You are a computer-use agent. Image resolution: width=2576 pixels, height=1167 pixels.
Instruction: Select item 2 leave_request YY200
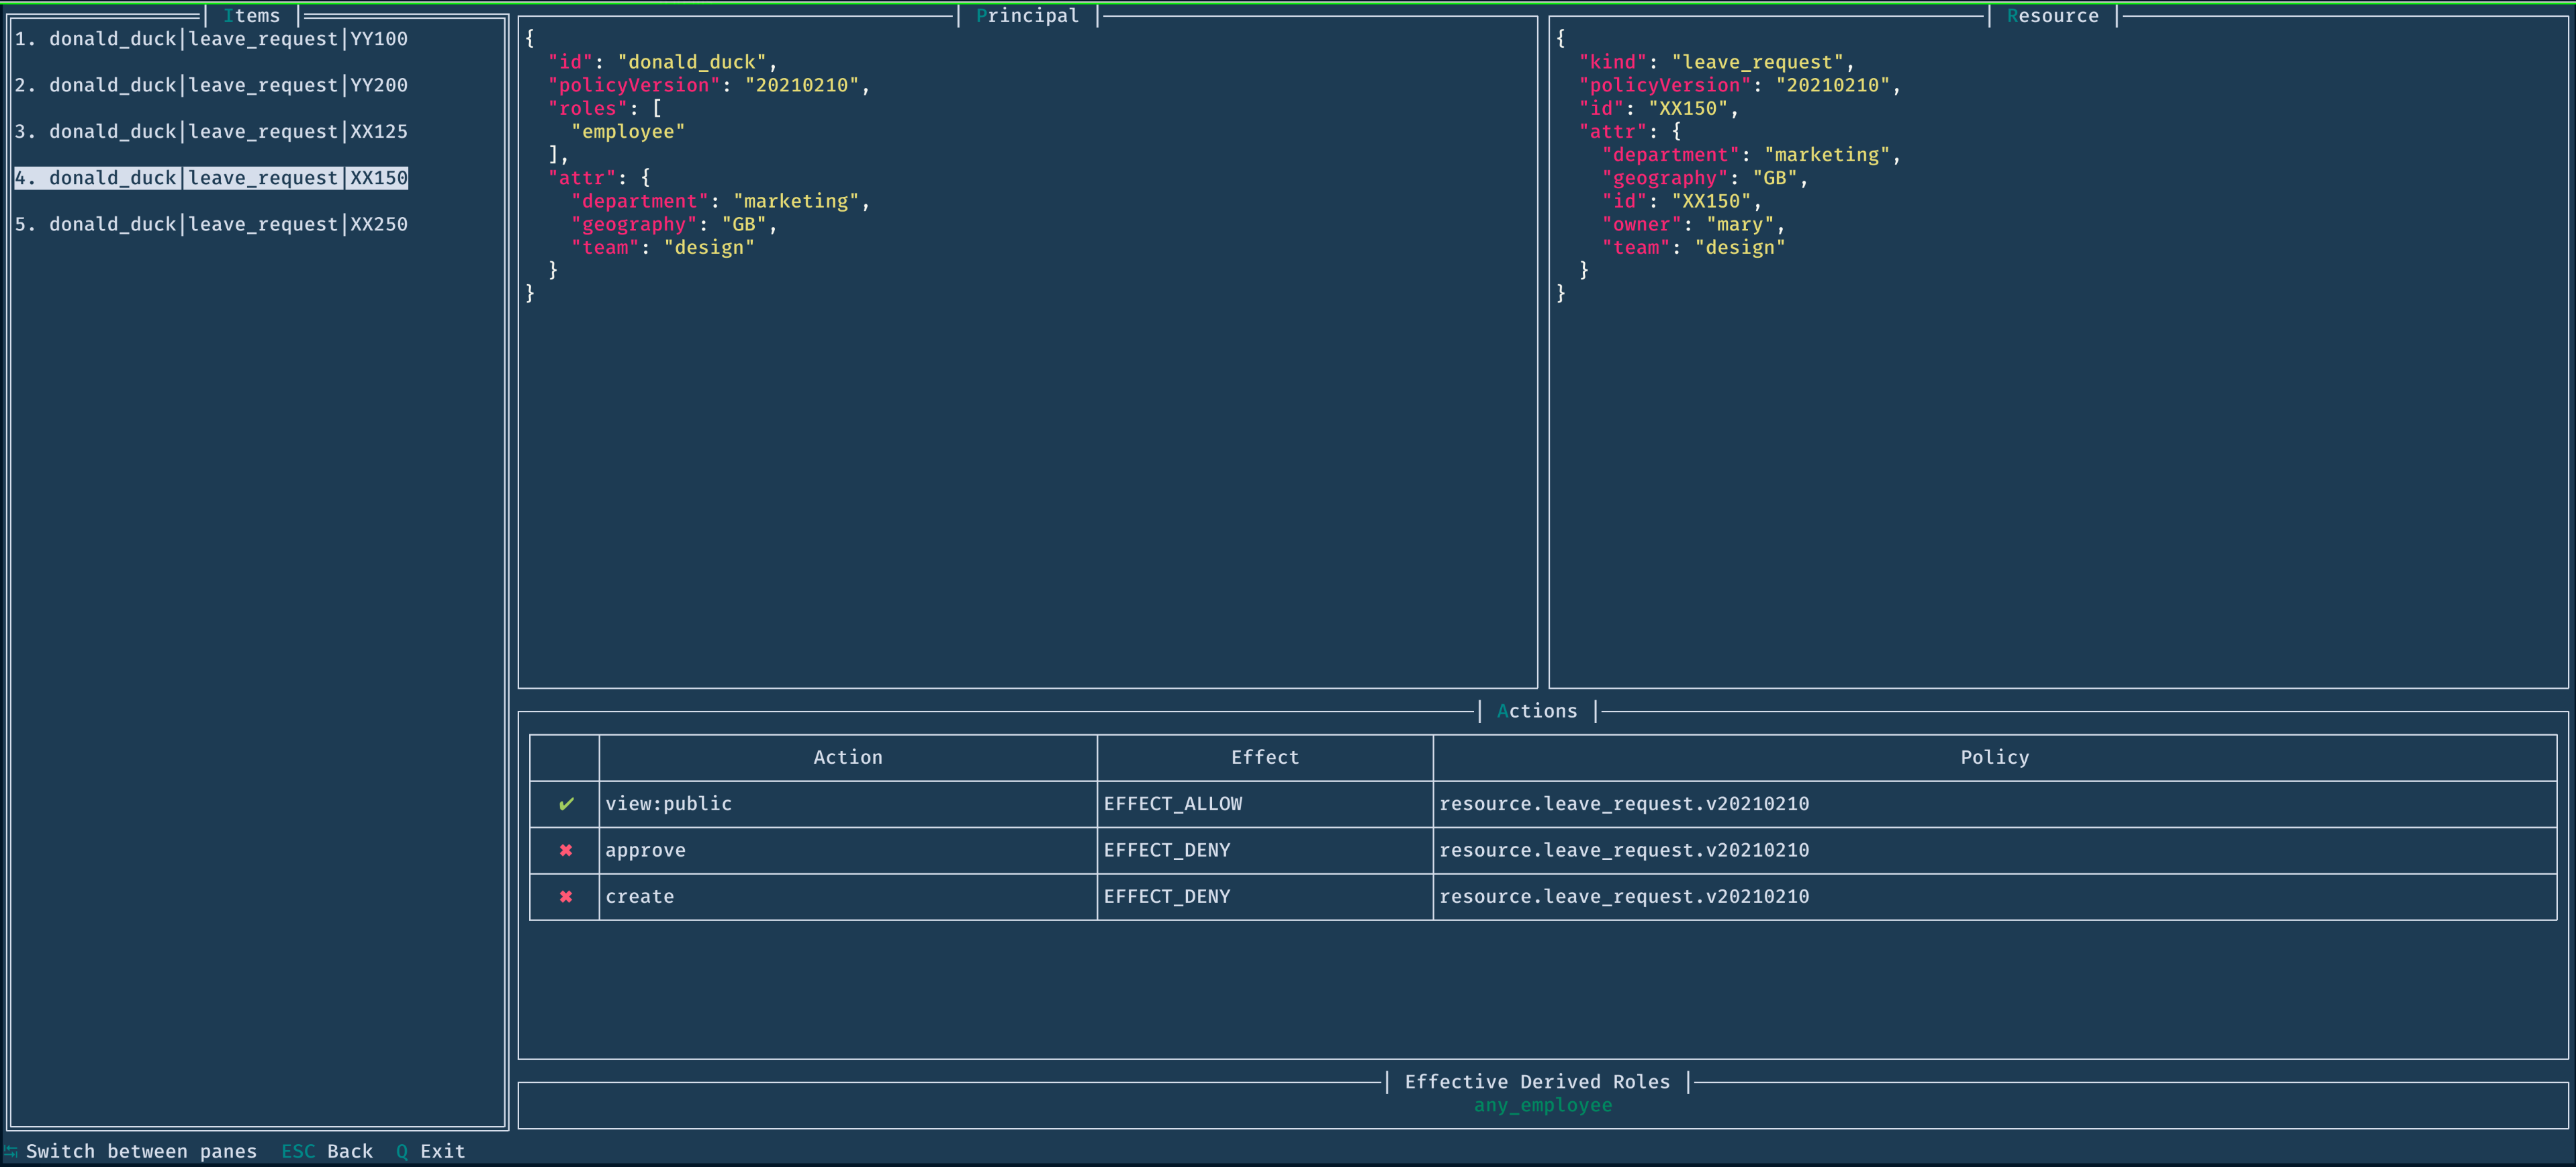pyautogui.click(x=211, y=85)
